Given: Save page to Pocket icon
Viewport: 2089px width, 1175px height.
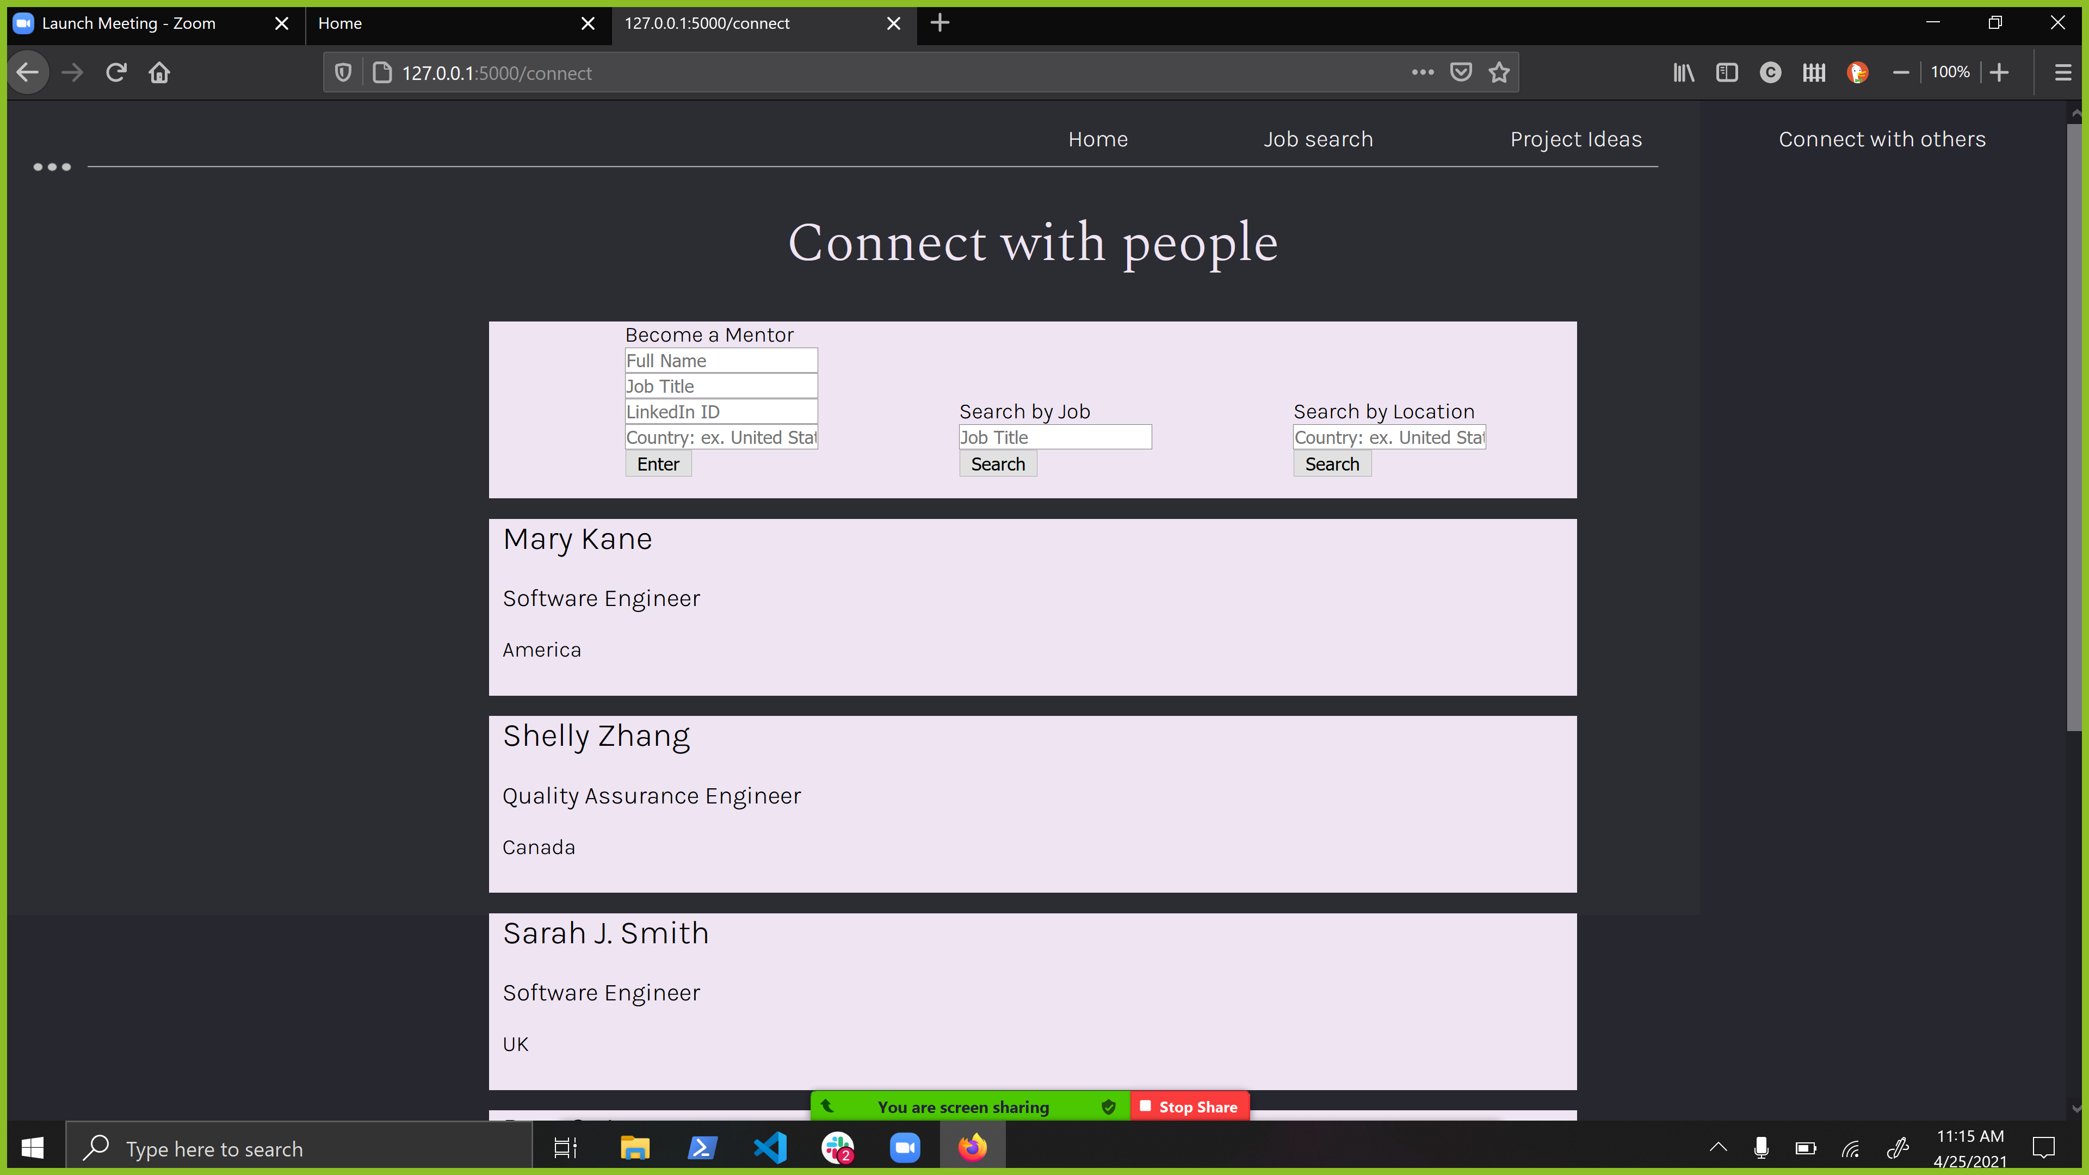Looking at the screenshot, I should [x=1461, y=73].
